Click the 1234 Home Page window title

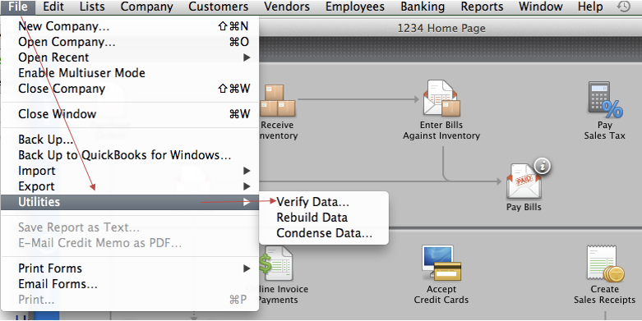point(441,28)
